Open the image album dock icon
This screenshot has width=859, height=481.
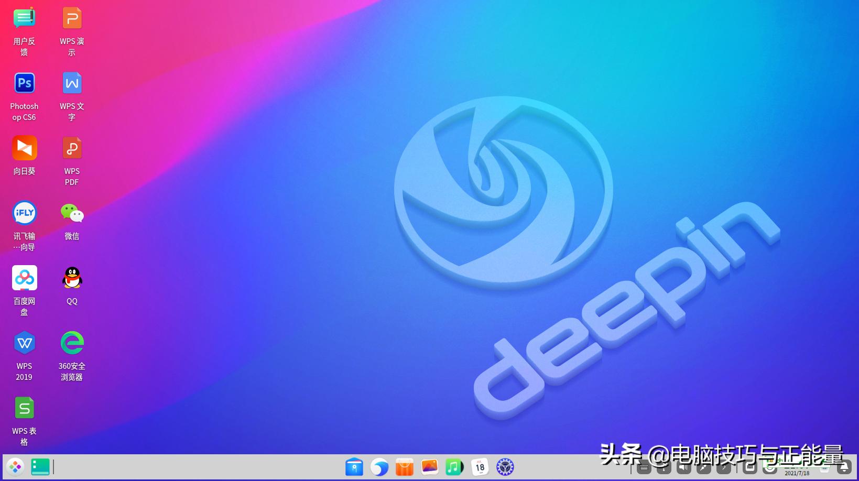coord(430,467)
